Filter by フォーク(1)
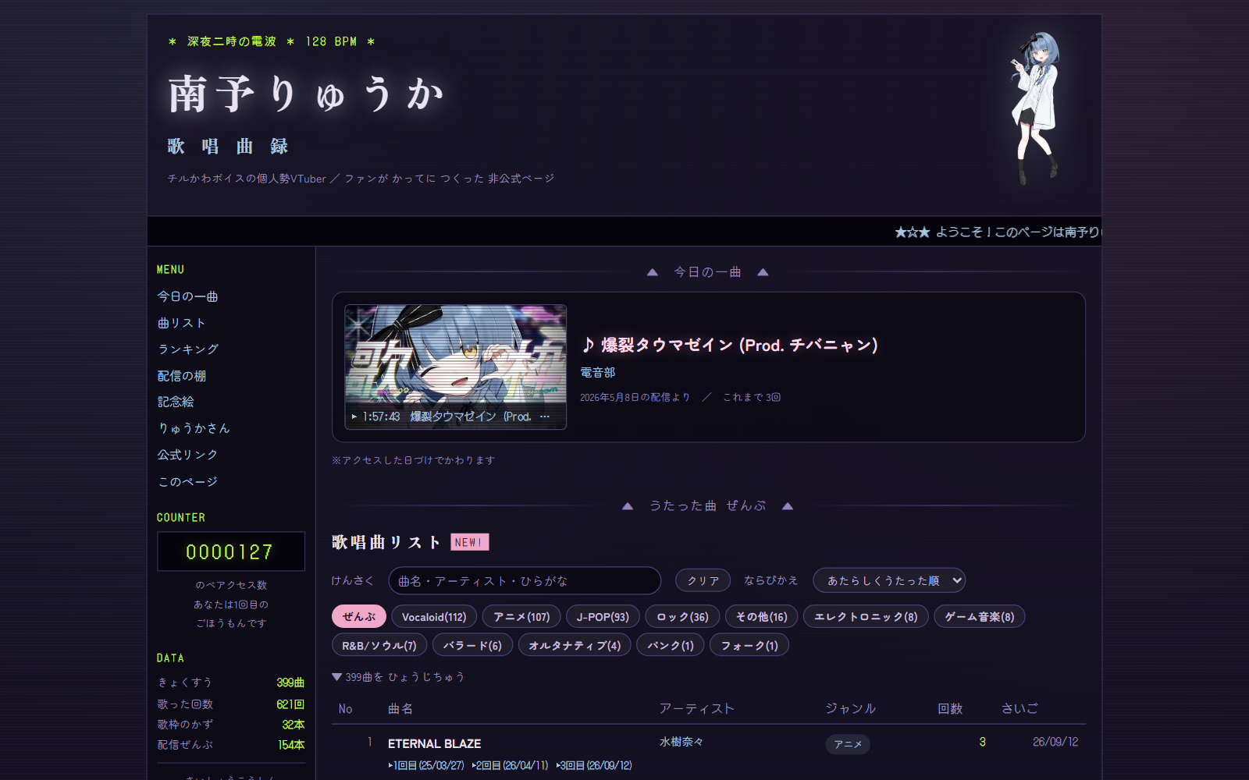This screenshot has height=780, width=1249. (x=749, y=645)
